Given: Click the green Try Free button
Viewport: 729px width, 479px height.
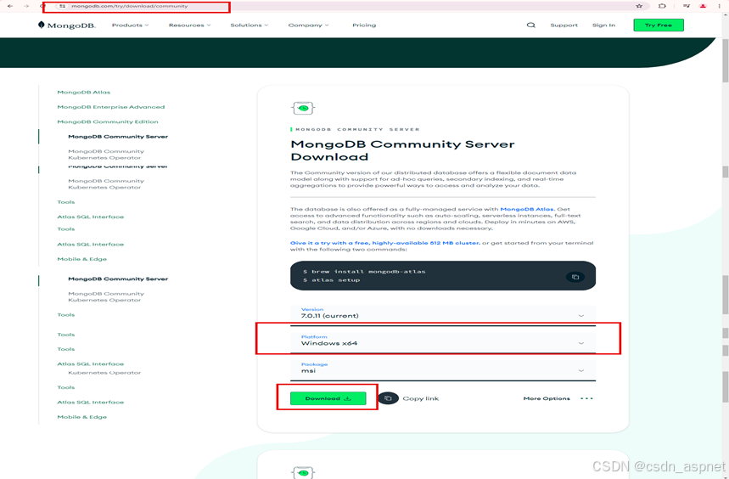Looking at the screenshot, I should coord(659,25).
